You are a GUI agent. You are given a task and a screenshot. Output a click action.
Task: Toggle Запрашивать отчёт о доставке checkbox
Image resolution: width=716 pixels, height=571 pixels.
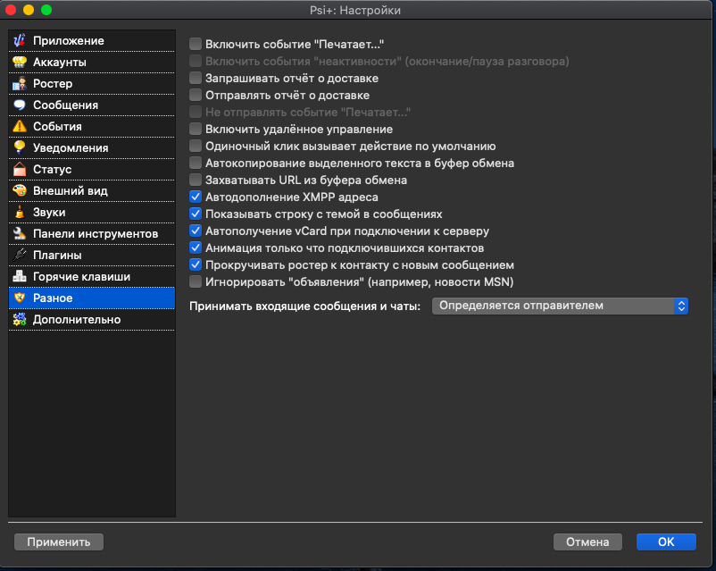[196, 79]
